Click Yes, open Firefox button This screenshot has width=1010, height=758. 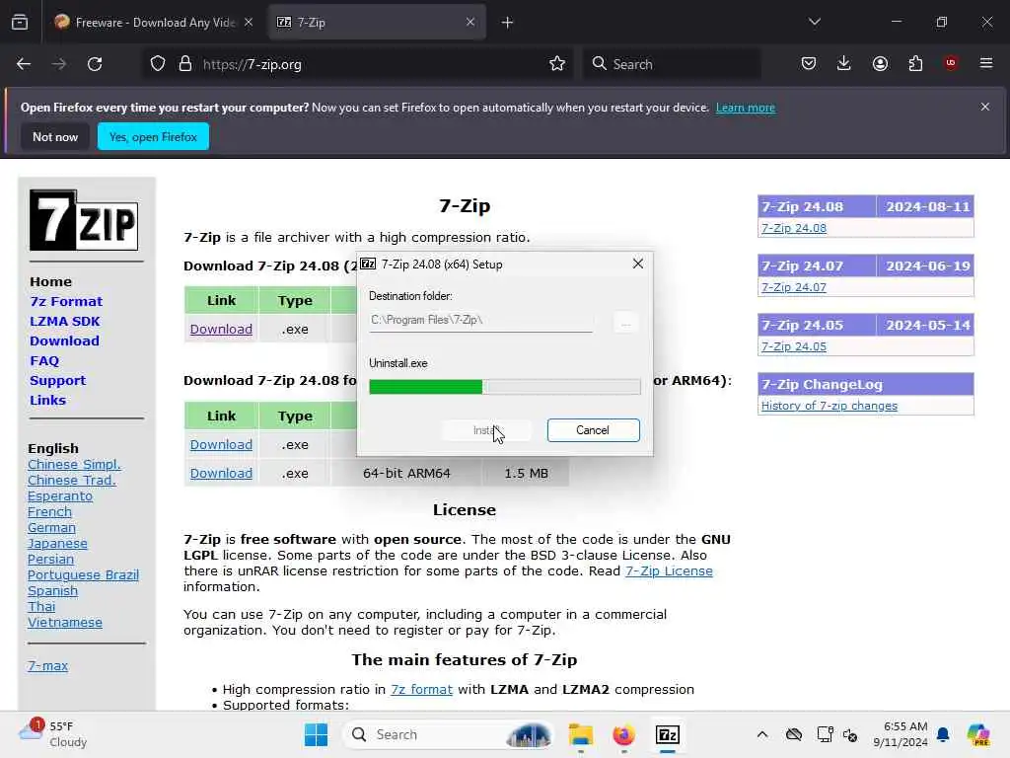(153, 136)
